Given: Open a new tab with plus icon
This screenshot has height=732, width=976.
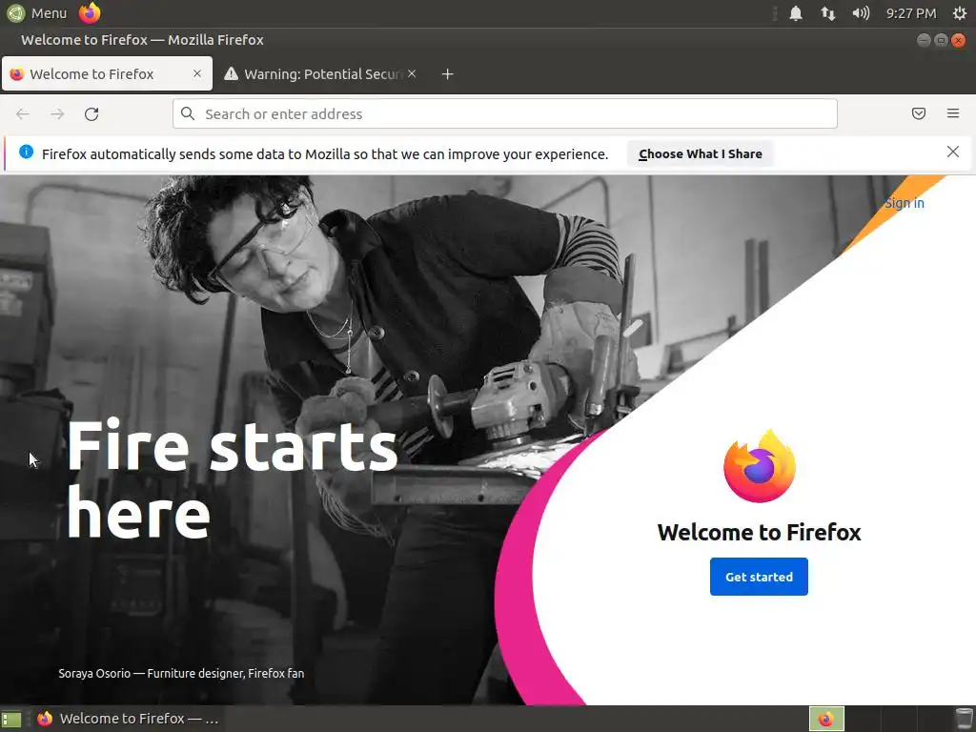Looking at the screenshot, I should coord(448,74).
